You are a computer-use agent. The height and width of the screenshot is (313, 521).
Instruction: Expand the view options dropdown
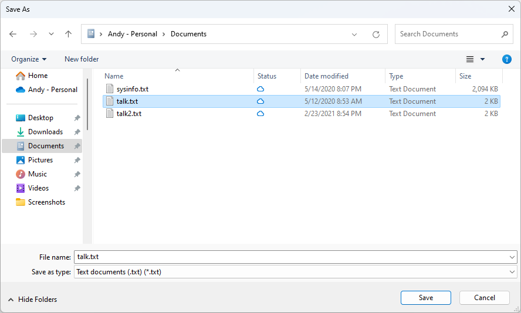coord(483,59)
